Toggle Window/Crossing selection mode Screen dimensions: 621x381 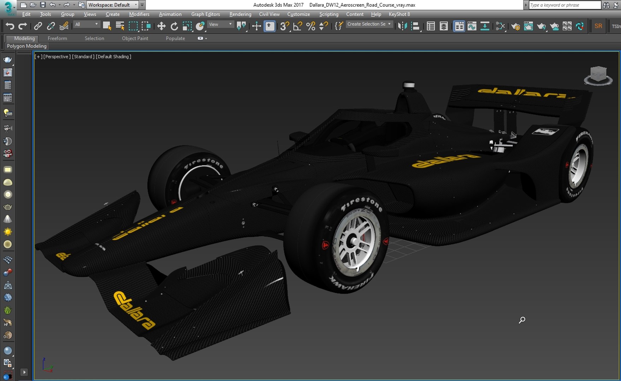(146, 26)
